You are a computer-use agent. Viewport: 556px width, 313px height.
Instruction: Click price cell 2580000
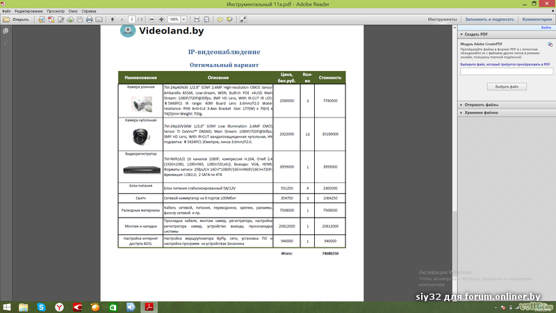286,101
